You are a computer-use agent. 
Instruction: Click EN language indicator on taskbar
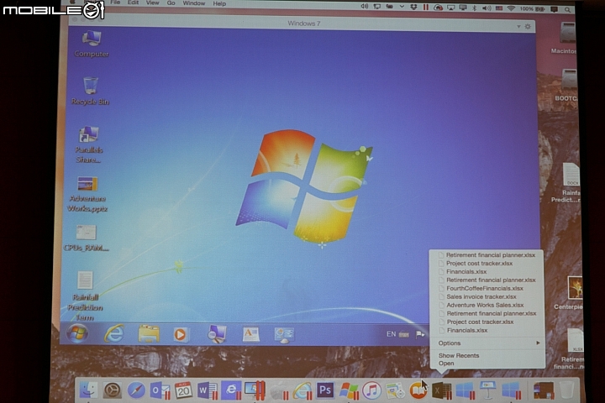click(391, 334)
